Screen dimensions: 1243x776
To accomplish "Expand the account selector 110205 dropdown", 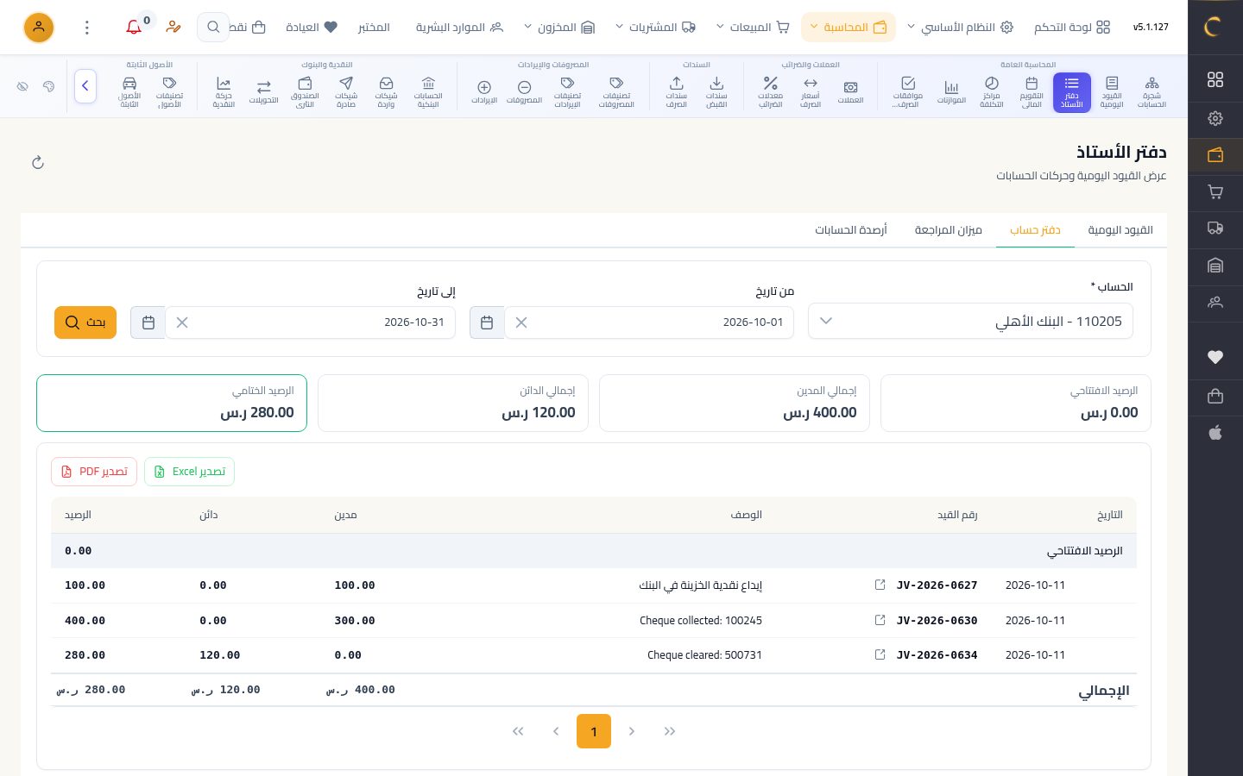I will [970, 322].
